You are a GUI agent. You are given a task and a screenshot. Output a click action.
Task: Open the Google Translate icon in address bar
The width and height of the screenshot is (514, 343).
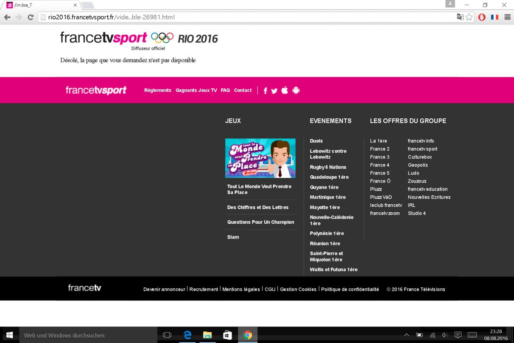point(461,17)
